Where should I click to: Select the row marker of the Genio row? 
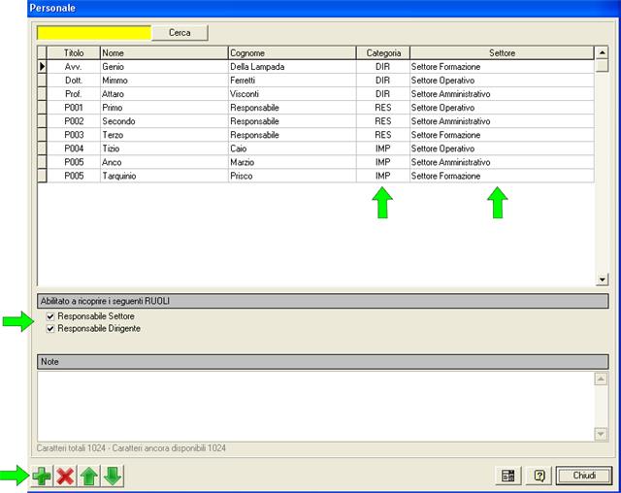click(42, 66)
